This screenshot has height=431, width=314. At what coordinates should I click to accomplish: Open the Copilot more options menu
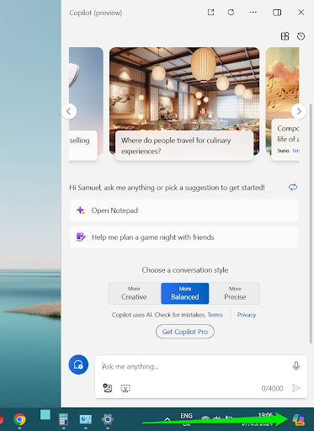253,13
